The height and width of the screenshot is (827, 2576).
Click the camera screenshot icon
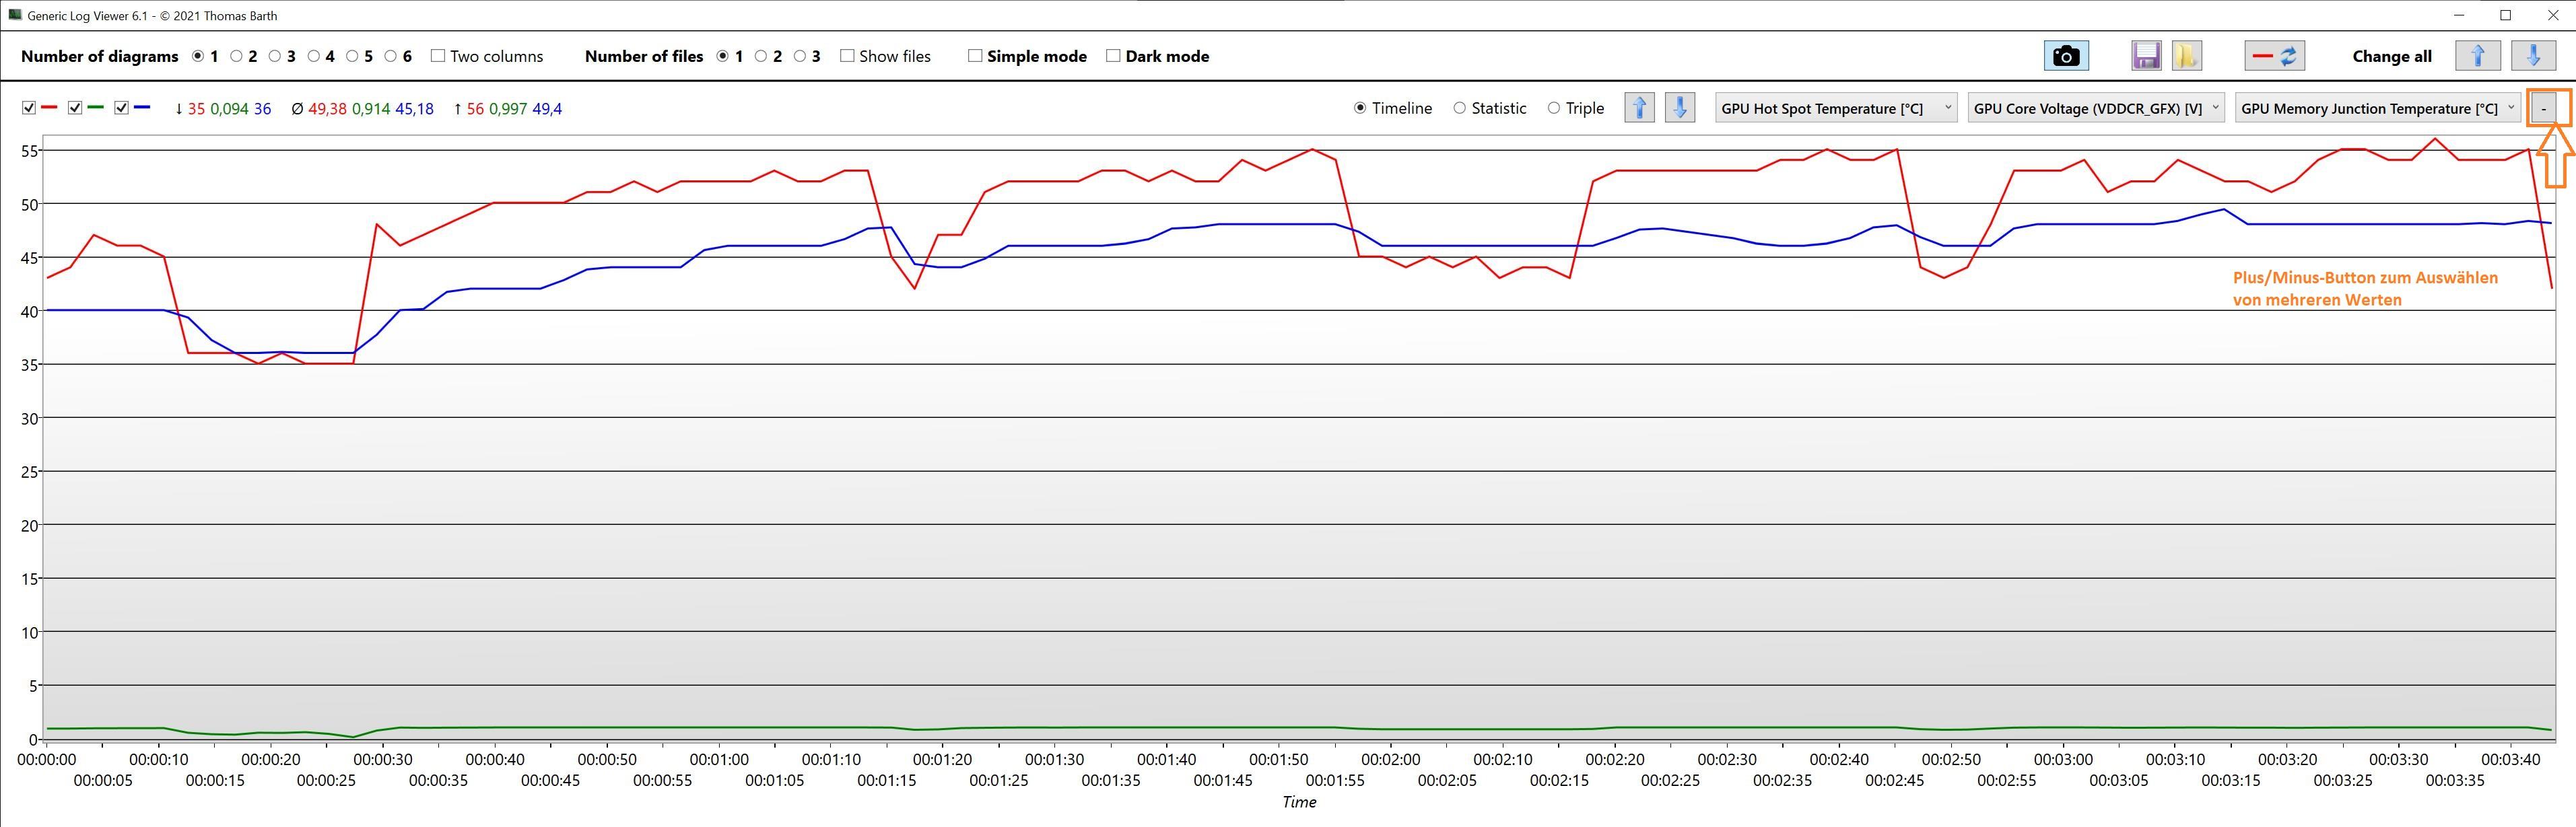[x=2065, y=56]
